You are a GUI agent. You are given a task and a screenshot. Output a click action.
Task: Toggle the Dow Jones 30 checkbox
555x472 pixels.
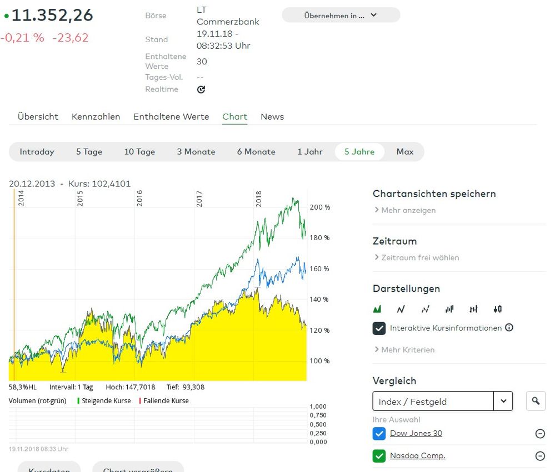pyautogui.click(x=379, y=434)
